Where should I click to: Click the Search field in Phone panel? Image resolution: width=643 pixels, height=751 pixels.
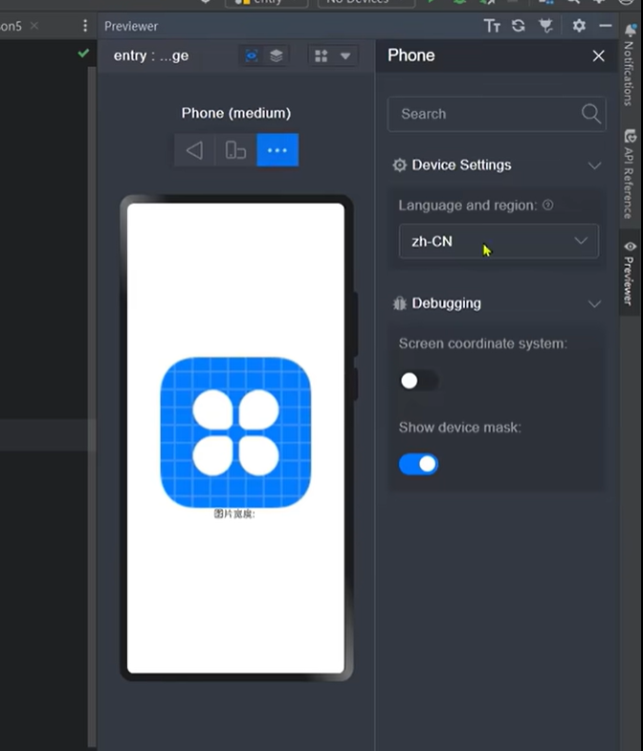point(483,114)
